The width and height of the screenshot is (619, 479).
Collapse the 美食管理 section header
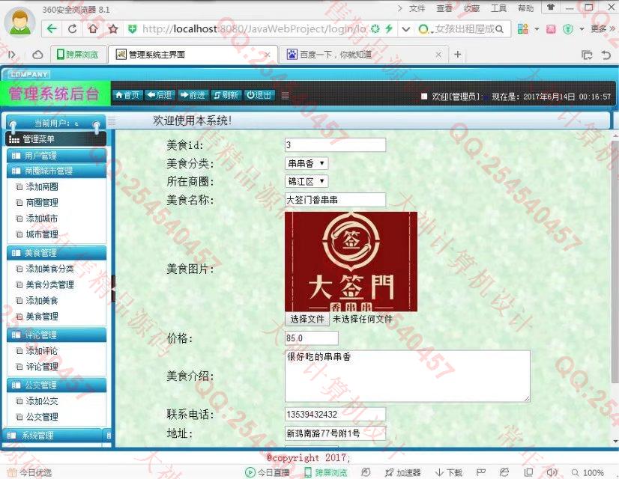[x=56, y=253]
